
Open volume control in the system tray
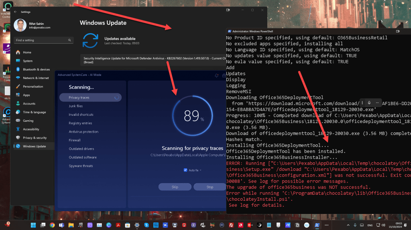point(383,225)
